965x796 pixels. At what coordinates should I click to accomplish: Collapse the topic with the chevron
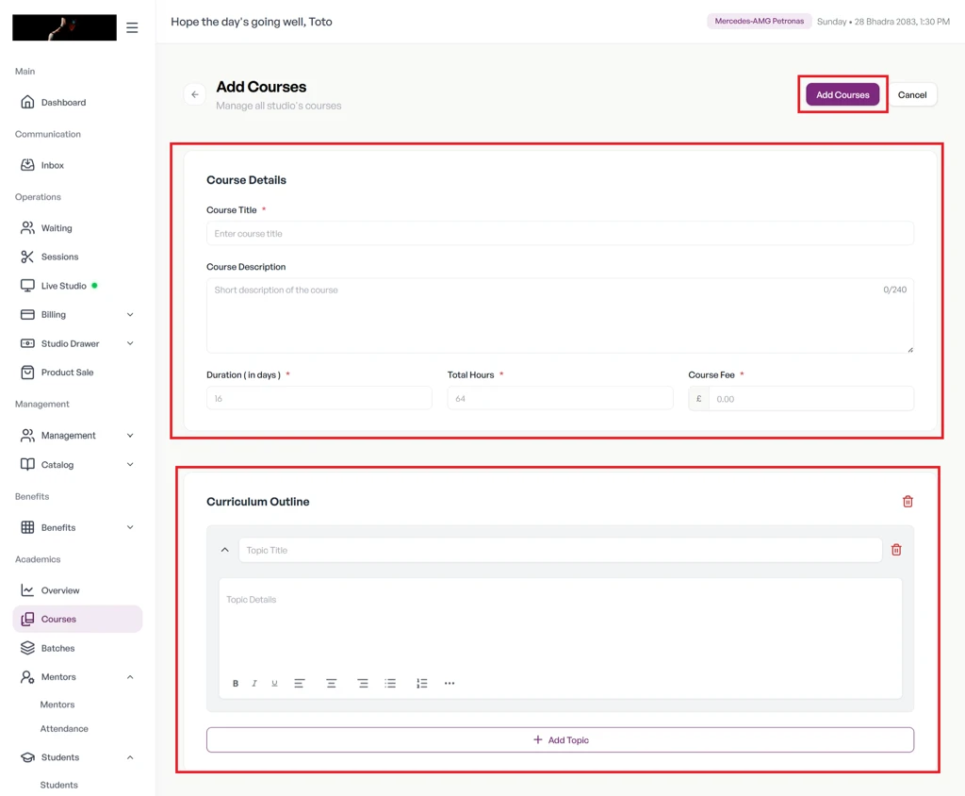[224, 550]
